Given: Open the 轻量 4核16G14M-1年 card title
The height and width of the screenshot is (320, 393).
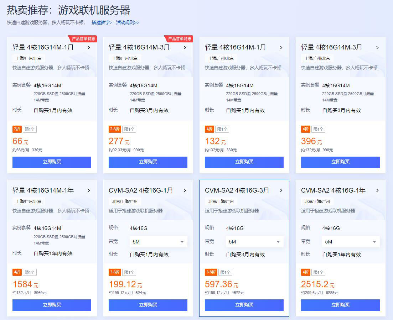Looking at the screenshot, I should [x=43, y=190].
